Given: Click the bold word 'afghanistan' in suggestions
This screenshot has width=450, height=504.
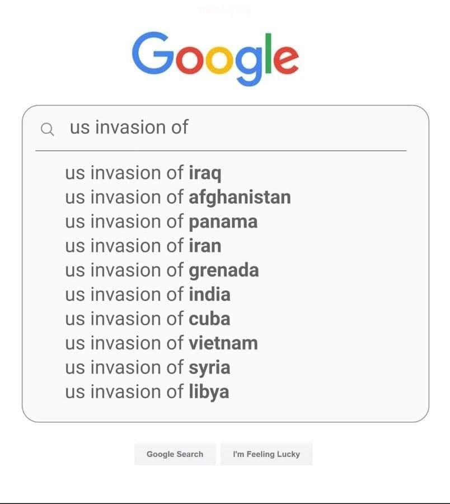Looking at the screenshot, I should [x=240, y=197].
